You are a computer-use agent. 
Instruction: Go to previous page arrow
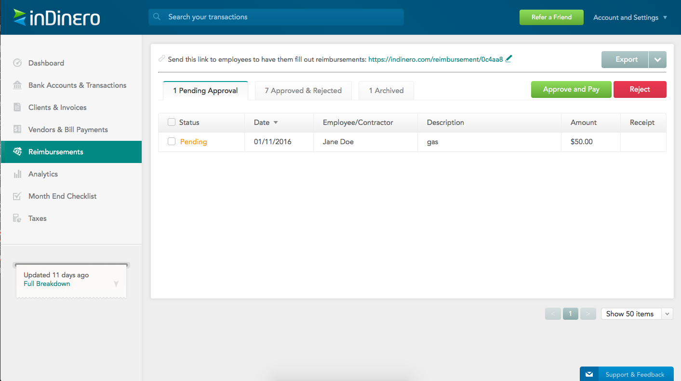tap(553, 314)
